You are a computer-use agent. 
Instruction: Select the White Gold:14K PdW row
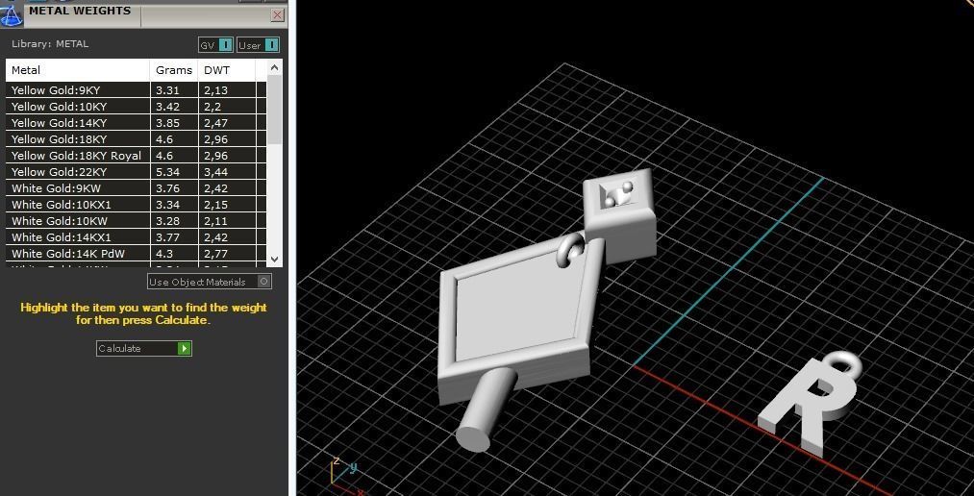[136, 253]
